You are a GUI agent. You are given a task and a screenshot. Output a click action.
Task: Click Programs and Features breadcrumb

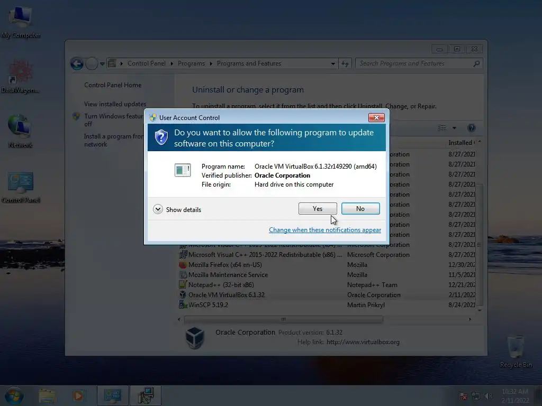249,63
